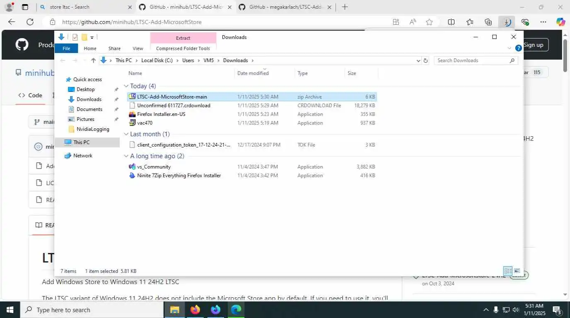Select the vs_Community application file
The height and width of the screenshot is (318, 570).
pos(154,167)
